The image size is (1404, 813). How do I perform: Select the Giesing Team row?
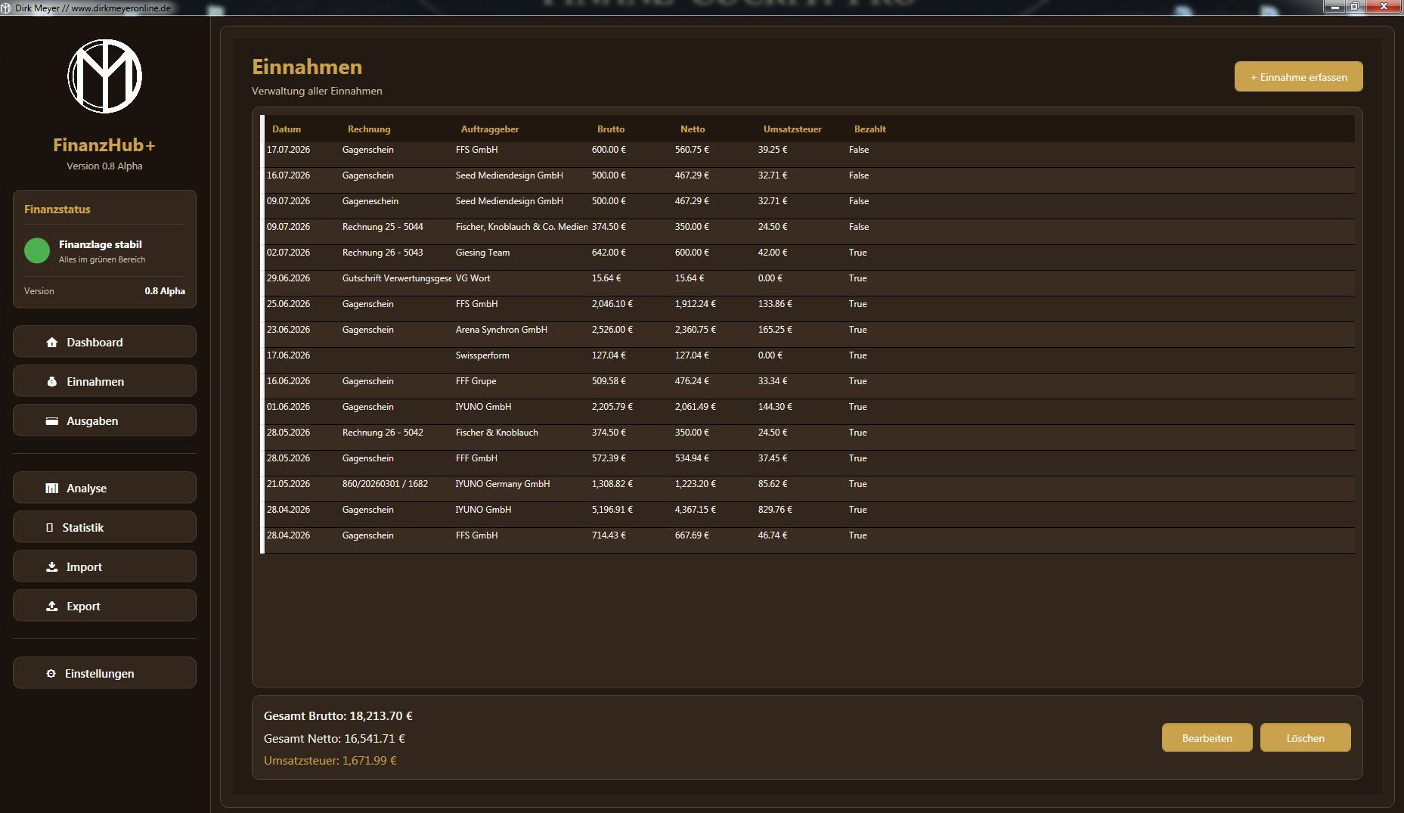pyautogui.click(x=809, y=253)
